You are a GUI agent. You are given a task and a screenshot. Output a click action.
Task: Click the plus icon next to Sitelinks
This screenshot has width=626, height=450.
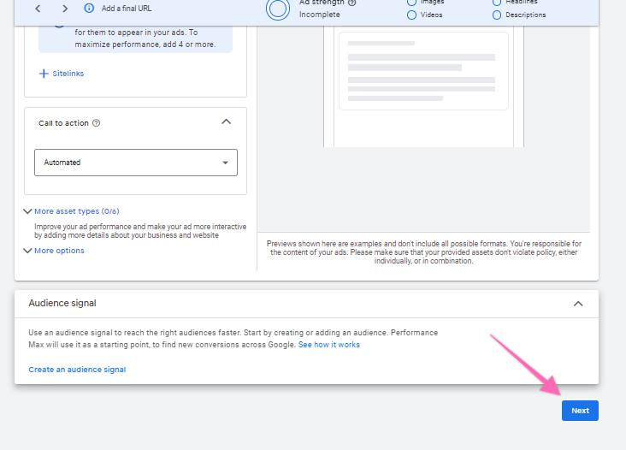tap(44, 74)
